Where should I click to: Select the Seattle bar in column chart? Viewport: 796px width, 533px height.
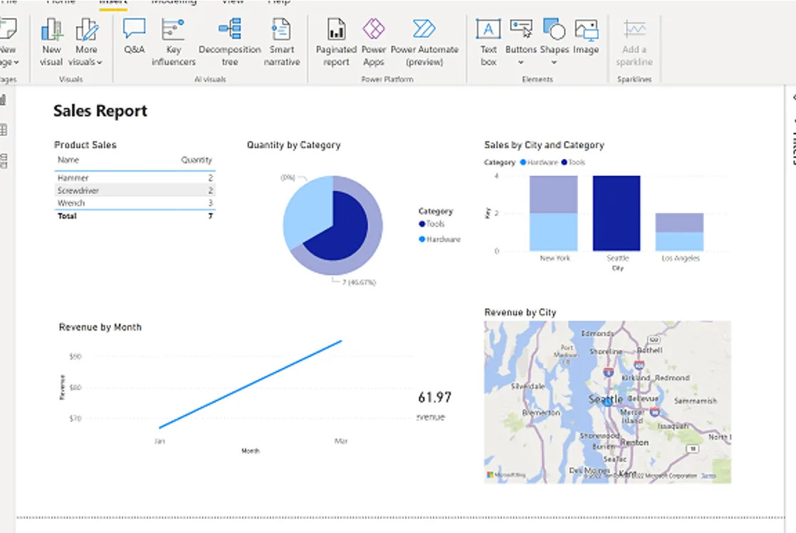click(617, 213)
